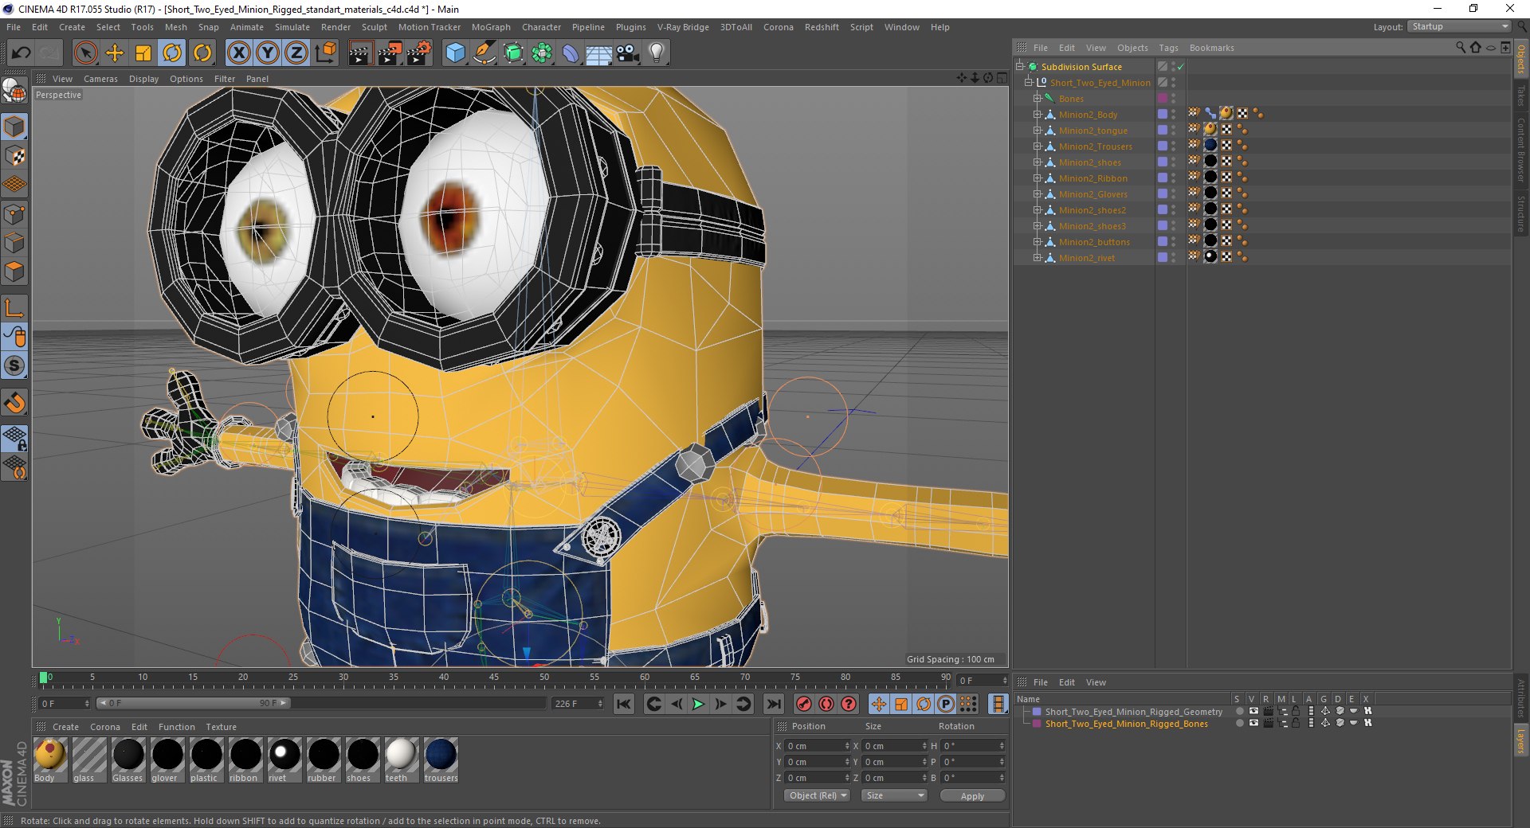Toggle the Y axis lock
The height and width of the screenshot is (828, 1530).
coord(268,53)
